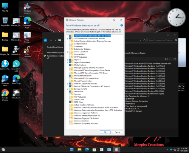Expand the Legacy Components node

[68, 63]
